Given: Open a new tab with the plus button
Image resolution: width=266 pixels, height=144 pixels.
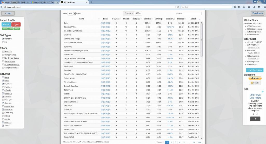Looking at the screenshot, I should click(x=91, y=2).
